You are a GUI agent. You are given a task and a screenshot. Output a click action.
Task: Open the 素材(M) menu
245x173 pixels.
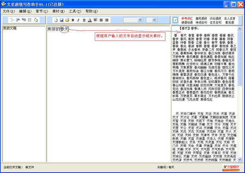point(59,11)
